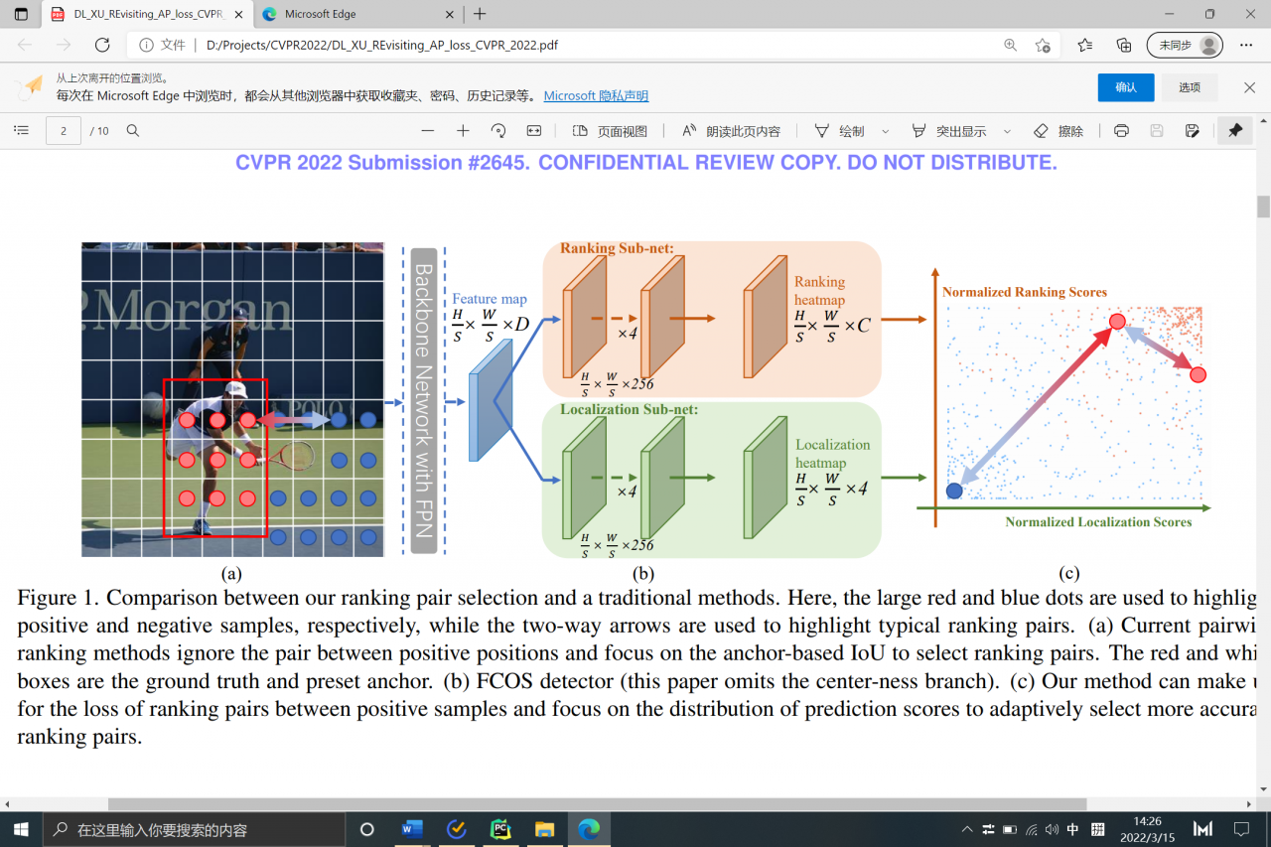Image resolution: width=1271 pixels, height=847 pixels.
Task: Click the Save As icon in the PDF toolbar
Action: [x=1193, y=131]
